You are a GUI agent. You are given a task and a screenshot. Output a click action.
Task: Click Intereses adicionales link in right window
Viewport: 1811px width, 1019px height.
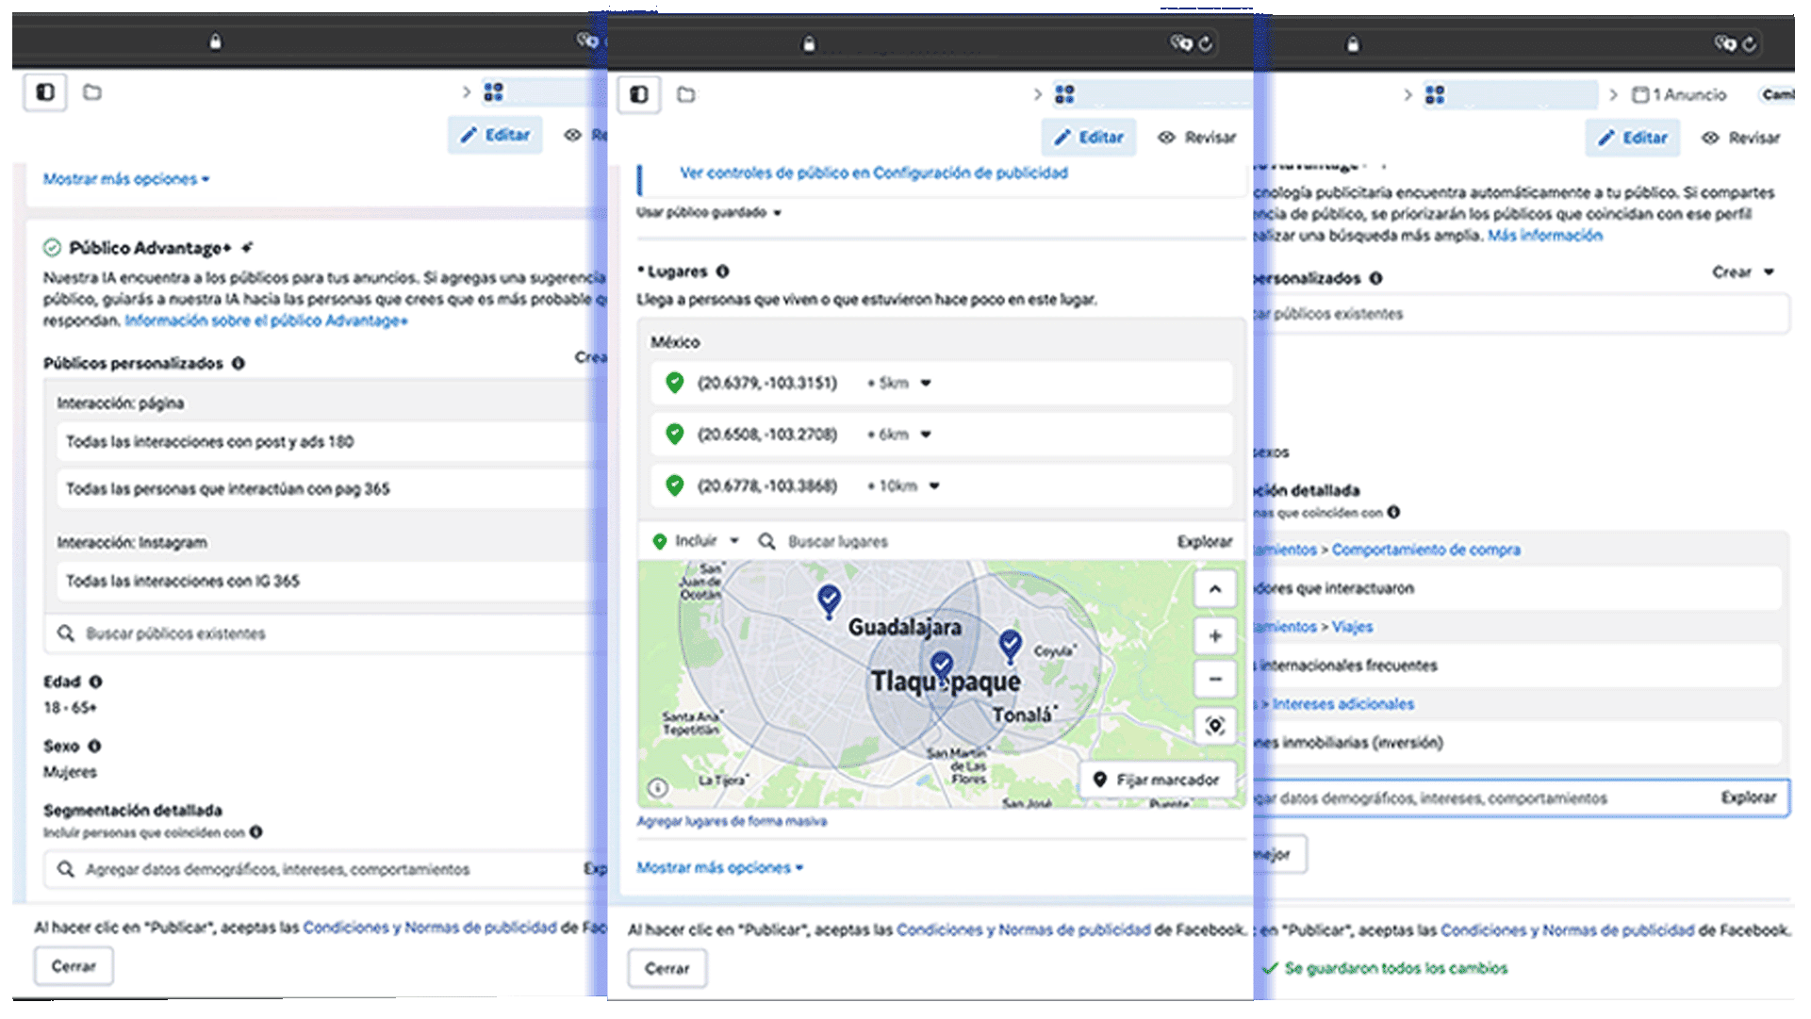[x=1343, y=704]
